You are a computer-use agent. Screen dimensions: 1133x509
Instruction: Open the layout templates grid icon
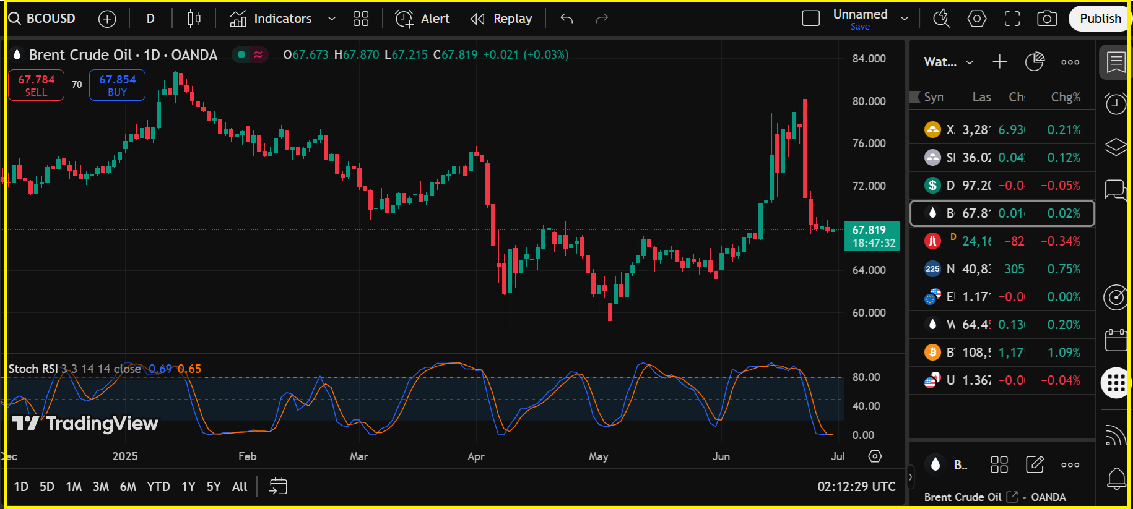click(361, 19)
